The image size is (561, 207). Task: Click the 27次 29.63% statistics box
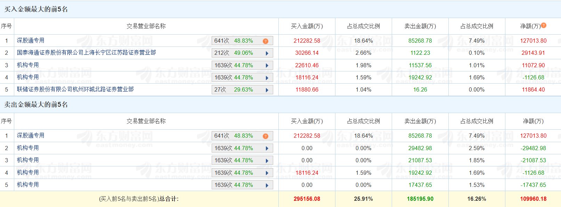click(x=234, y=90)
